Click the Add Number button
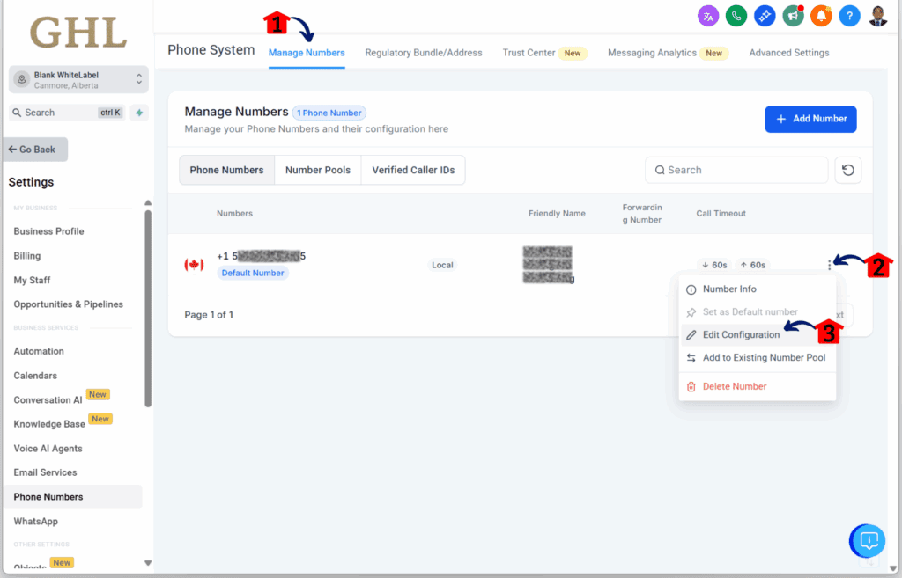This screenshot has height=578, width=902. pyautogui.click(x=810, y=119)
